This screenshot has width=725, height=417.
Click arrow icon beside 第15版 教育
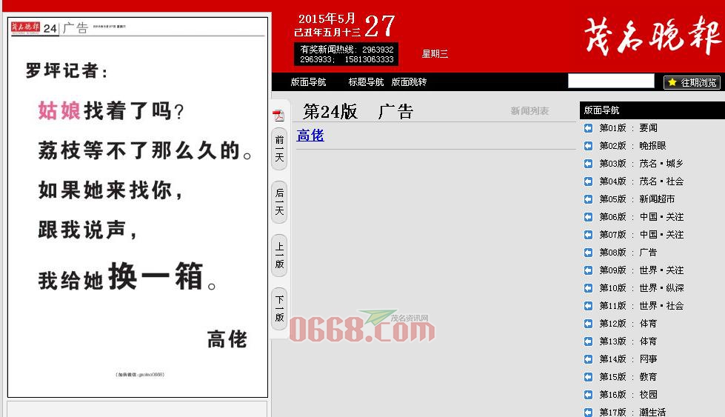[588, 377]
